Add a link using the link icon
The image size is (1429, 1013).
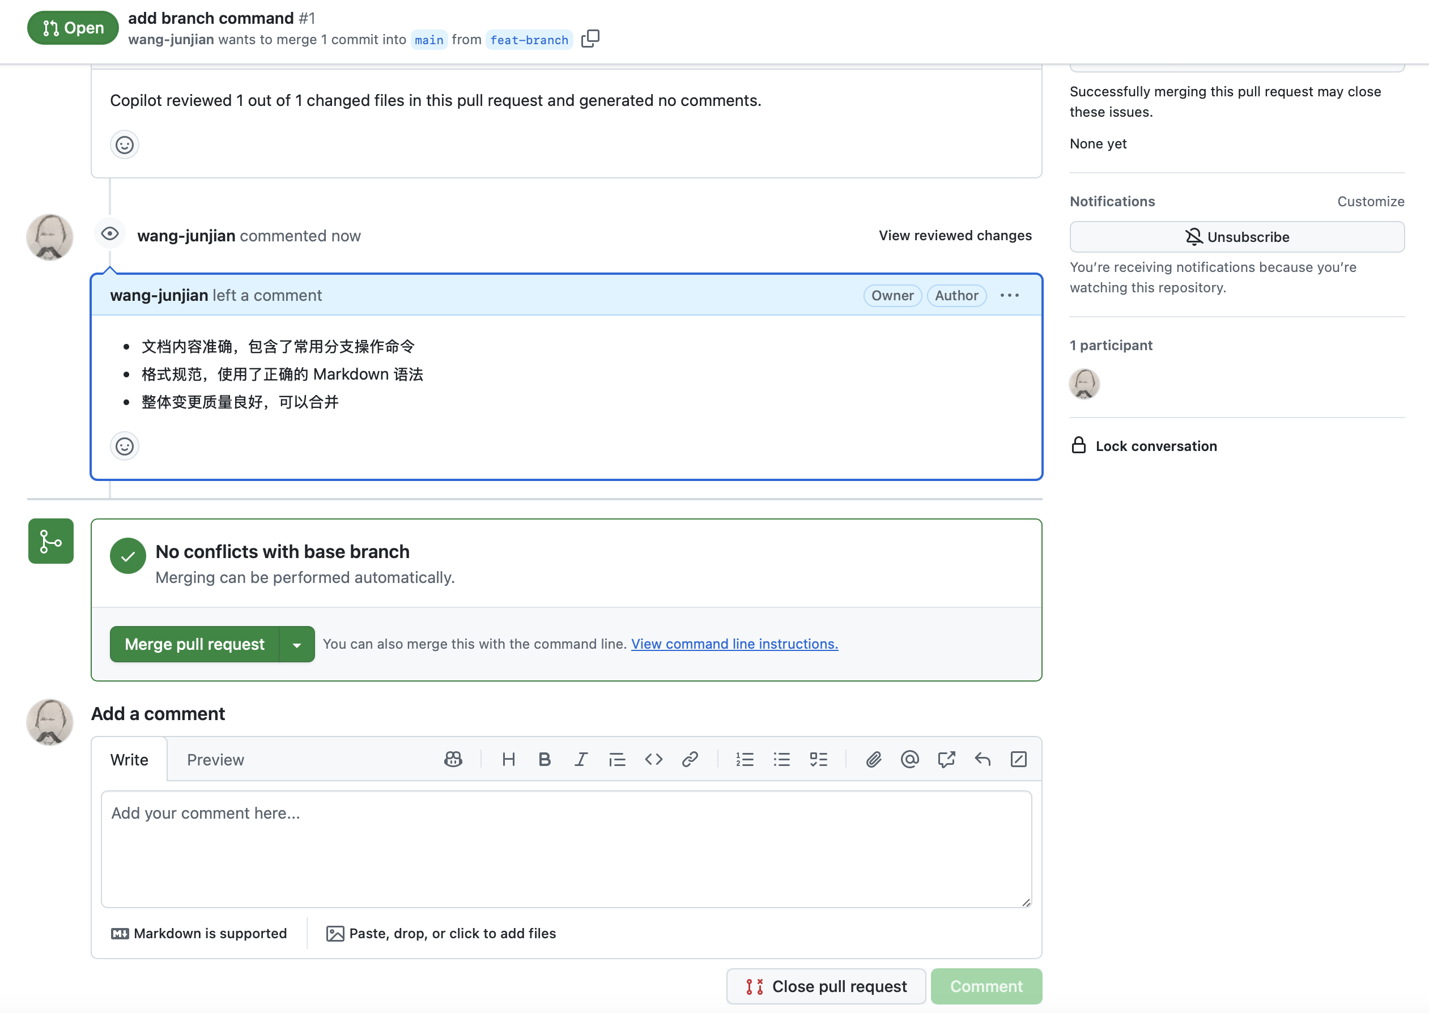(x=690, y=759)
